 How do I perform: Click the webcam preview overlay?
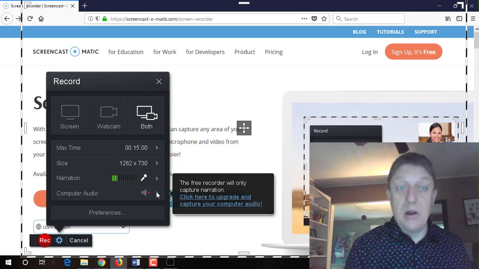click(x=394, y=205)
